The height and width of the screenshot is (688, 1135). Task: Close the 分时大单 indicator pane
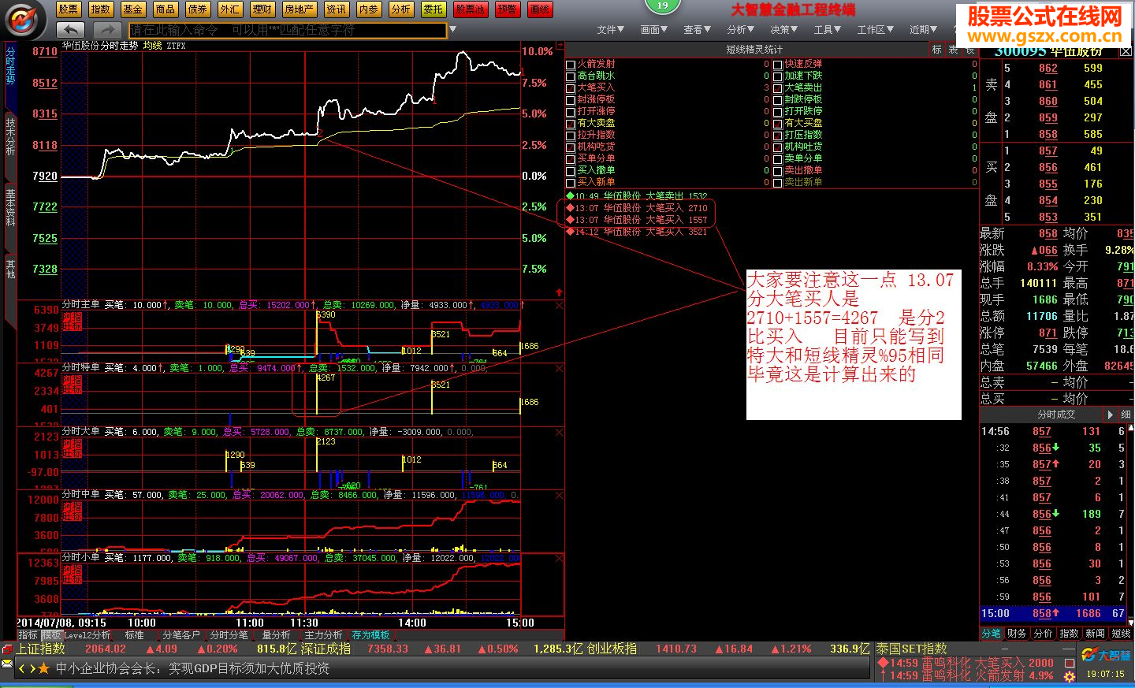[x=560, y=432]
